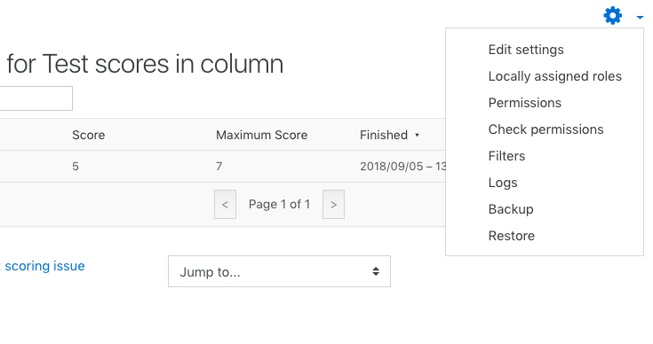Select the Test scores in column heading

pos(145,64)
